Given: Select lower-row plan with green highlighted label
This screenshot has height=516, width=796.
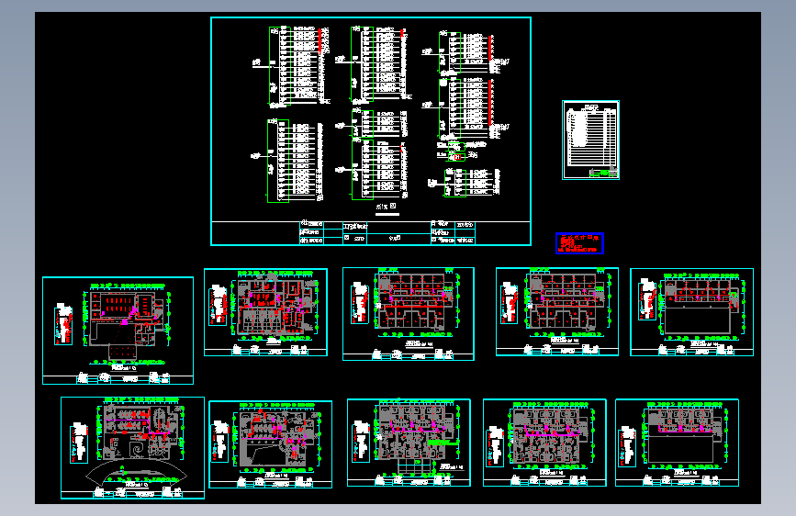Looking at the screenshot, I should pyautogui.click(x=409, y=443).
